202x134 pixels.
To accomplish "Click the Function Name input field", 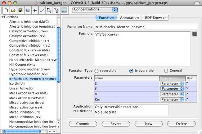I will [145, 27].
